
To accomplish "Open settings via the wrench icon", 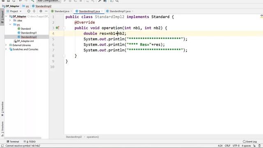I will 99,1.
